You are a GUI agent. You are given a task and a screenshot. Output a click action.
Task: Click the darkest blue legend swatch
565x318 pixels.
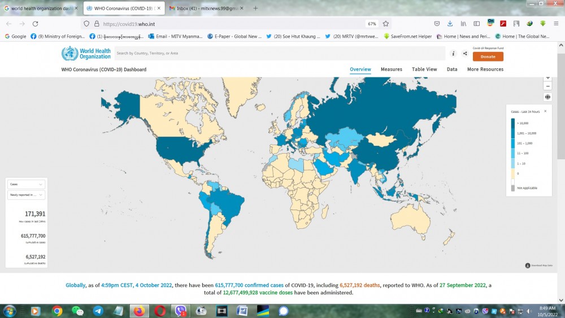tap(513, 123)
